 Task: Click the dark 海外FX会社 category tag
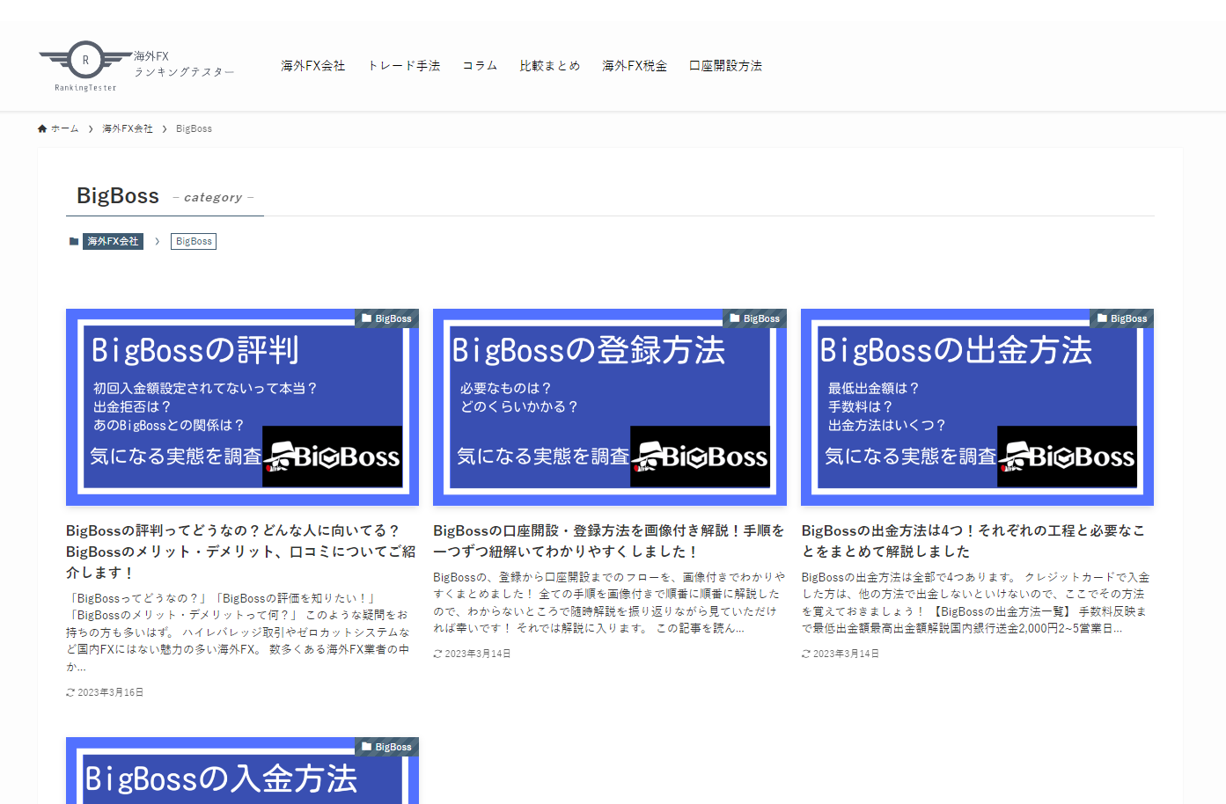(x=113, y=241)
